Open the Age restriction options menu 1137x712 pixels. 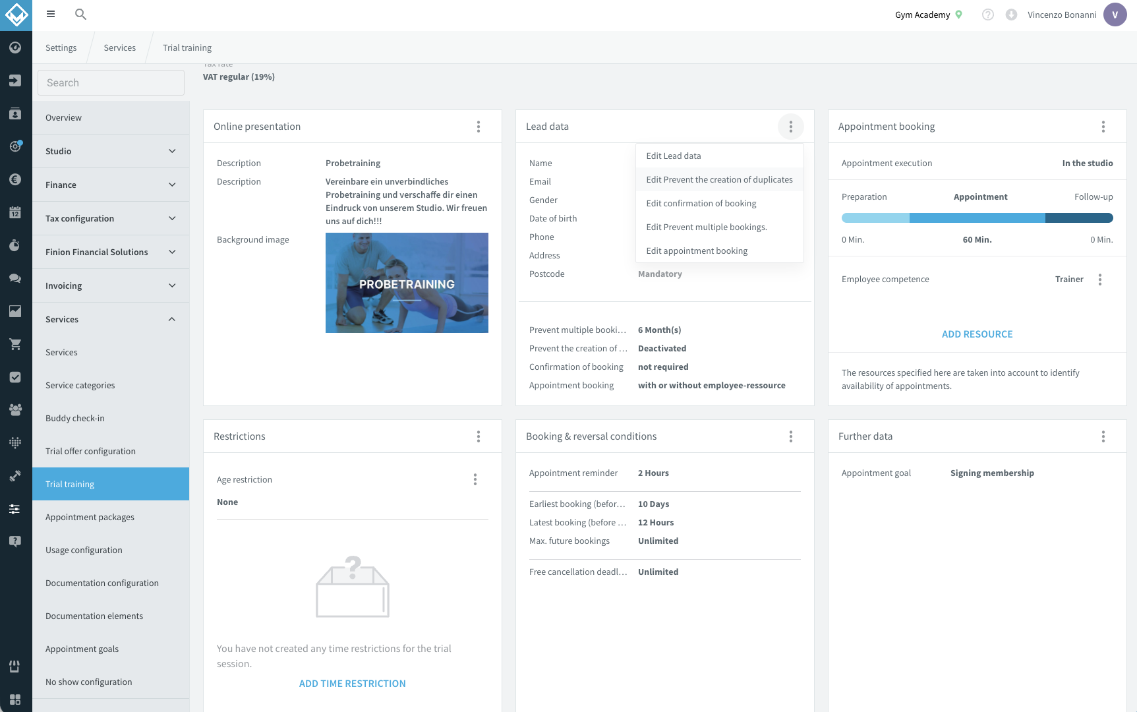[x=475, y=479]
